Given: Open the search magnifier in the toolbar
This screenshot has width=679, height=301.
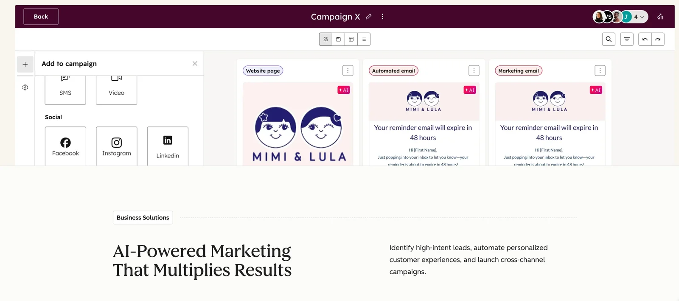Looking at the screenshot, I should pos(609,39).
